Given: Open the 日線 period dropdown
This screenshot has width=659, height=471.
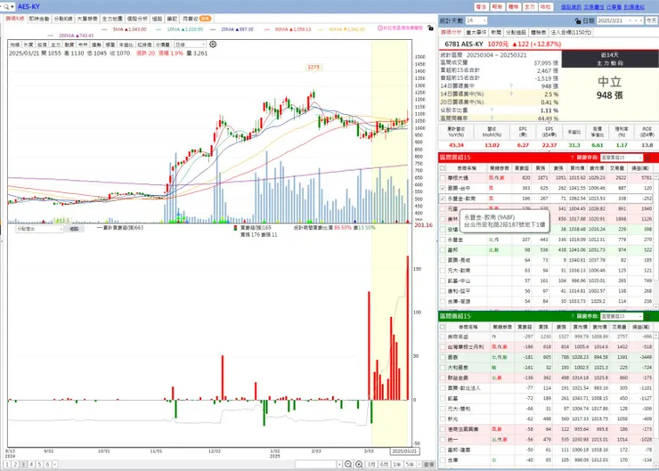Looking at the screenshot, I should click(190, 45).
